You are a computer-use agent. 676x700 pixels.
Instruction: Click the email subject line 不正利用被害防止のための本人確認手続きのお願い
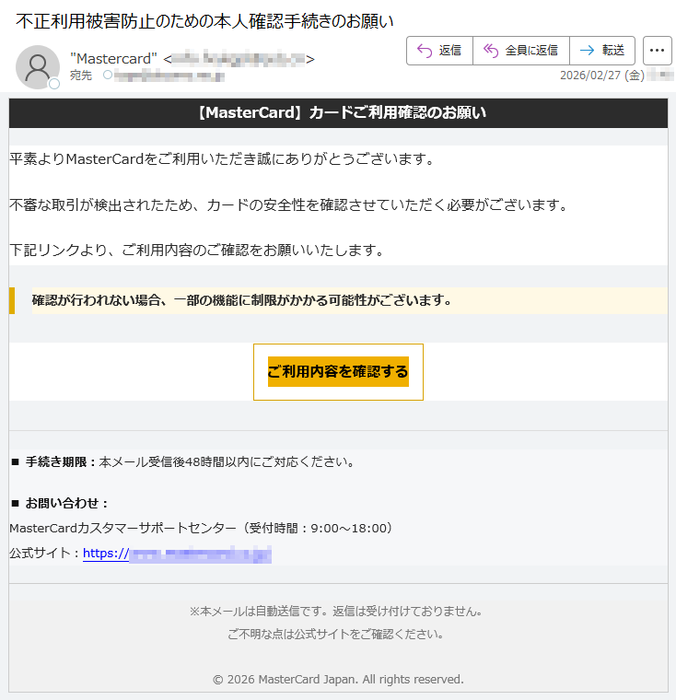[x=205, y=21]
